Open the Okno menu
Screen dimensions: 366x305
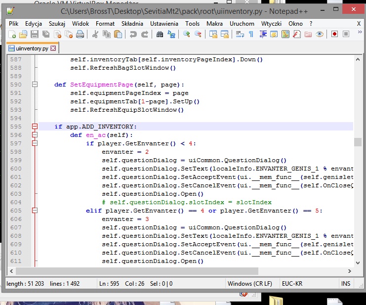pos(295,24)
